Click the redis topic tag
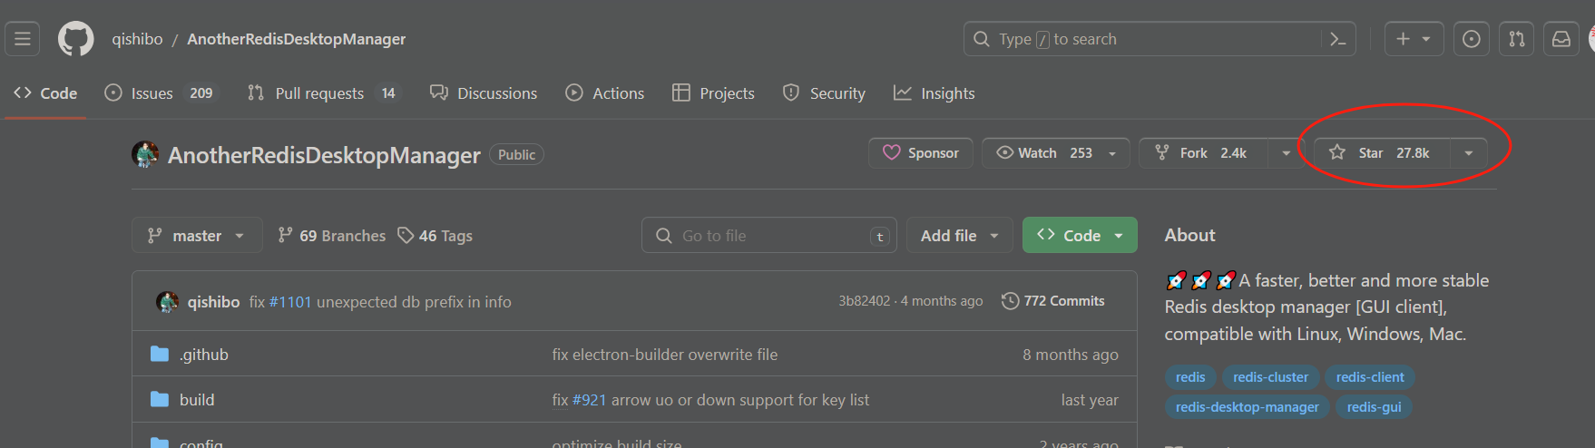 click(1190, 377)
